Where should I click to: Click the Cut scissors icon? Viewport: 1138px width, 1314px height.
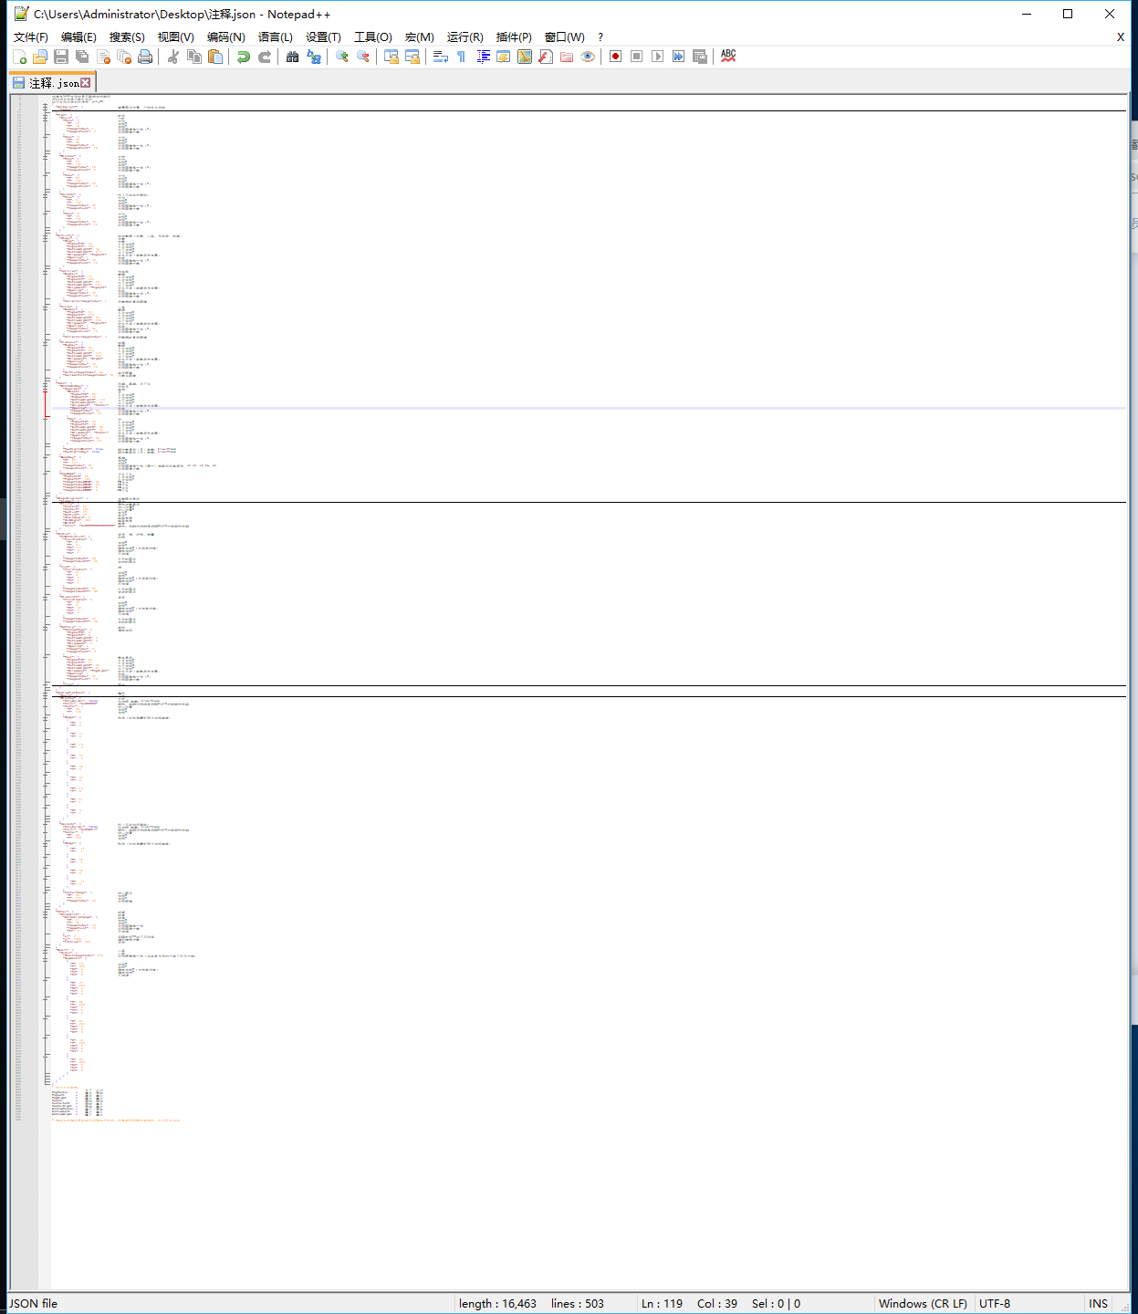pos(173,57)
